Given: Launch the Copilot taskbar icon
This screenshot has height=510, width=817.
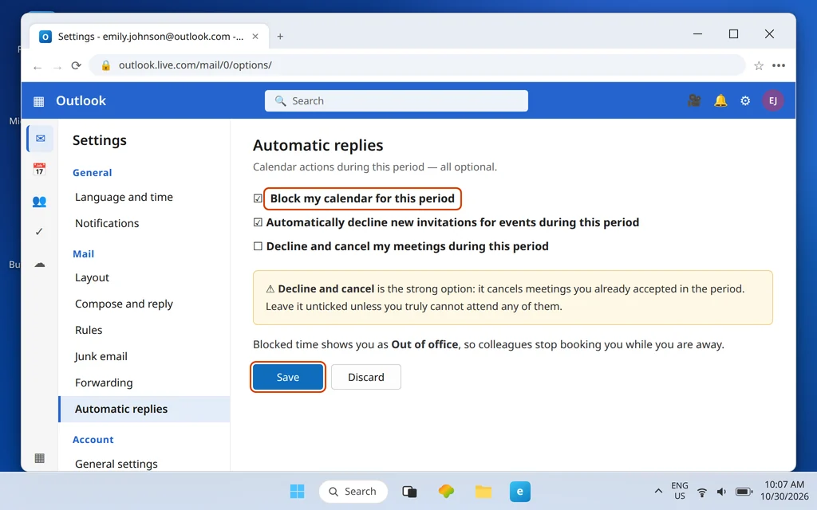Looking at the screenshot, I should tap(446, 491).
